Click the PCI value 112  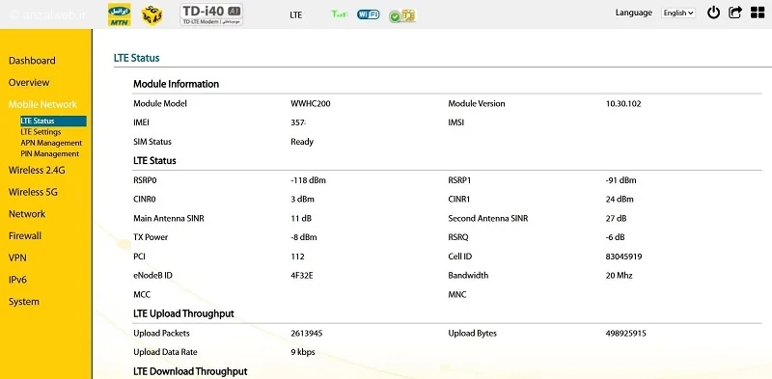297,257
